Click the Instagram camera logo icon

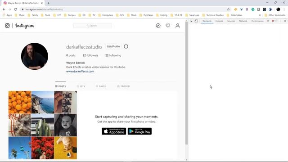coord(7,26)
